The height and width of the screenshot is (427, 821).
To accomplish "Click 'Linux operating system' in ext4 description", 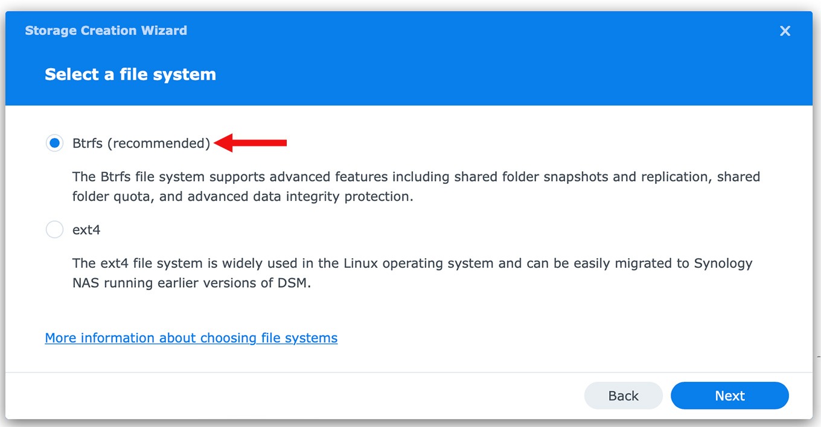I will (418, 263).
